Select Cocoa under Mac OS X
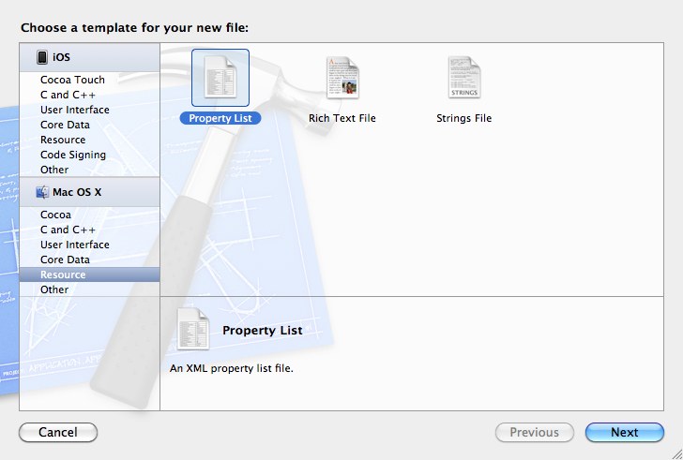The width and height of the screenshot is (683, 460). (x=55, y=215)
